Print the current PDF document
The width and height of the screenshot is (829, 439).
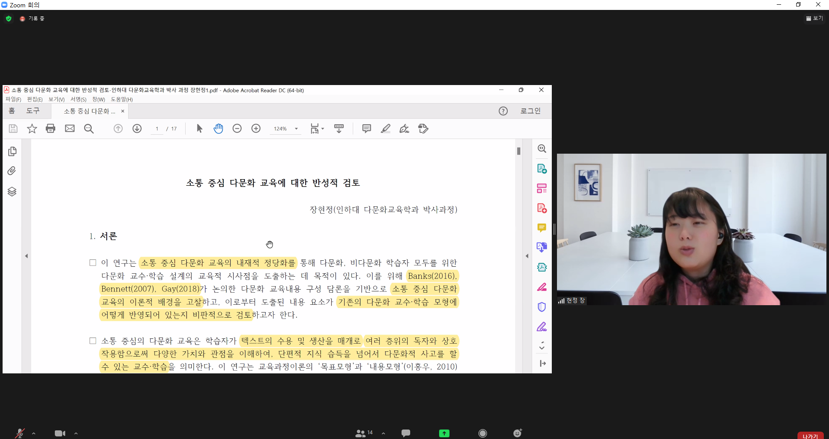(51, 128)
